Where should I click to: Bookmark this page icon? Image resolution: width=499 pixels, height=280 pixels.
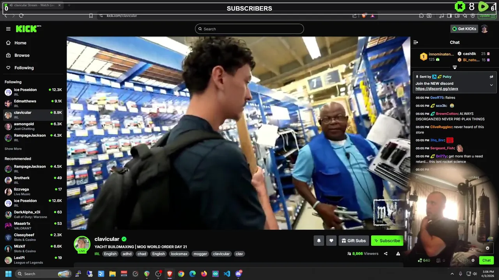click(91, 16)
